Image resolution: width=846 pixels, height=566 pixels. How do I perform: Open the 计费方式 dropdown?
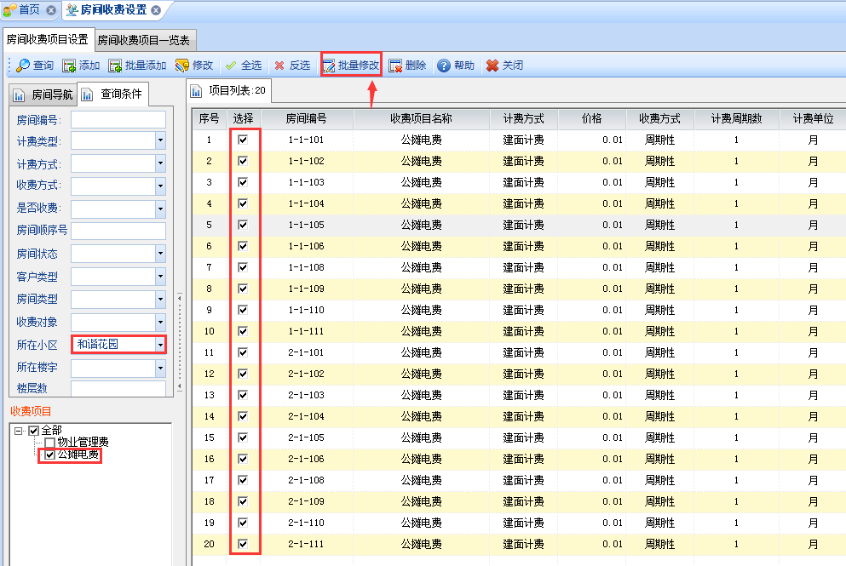(x=160, y=163)
